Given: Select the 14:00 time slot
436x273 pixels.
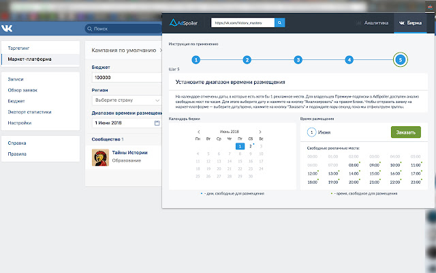Looking at the screenshot, I should pyautogui.click(x=354, y=173).
